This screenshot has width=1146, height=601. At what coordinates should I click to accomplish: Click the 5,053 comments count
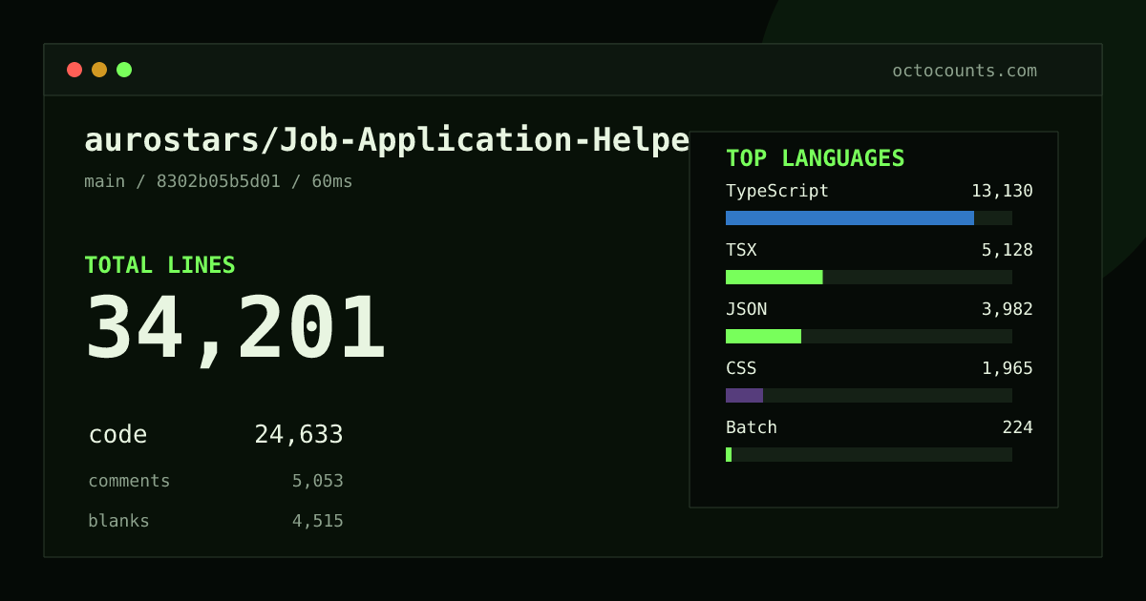coord(317,481)
